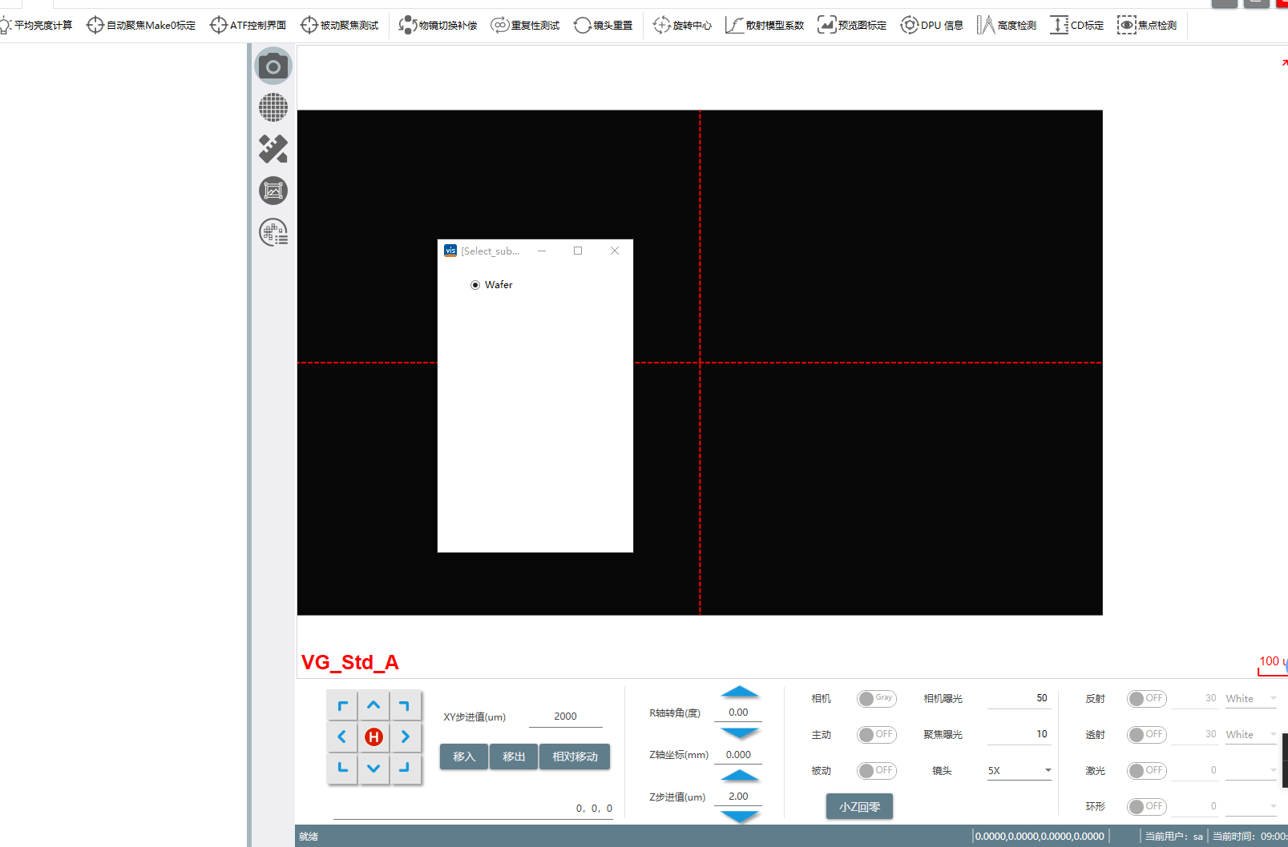This screenshot has width=1288, height=847.
Task: Select the Wafer radio button
Action: click(x=475, y=285)
